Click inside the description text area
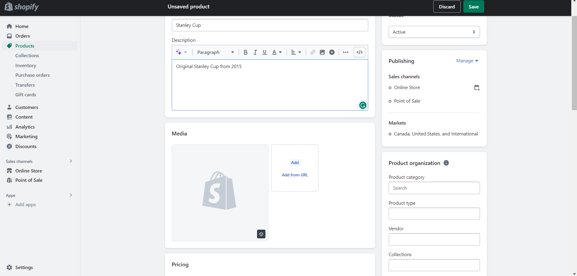 point(270,85)
